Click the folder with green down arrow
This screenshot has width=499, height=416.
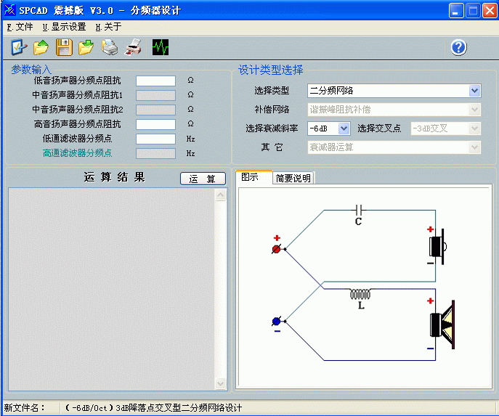point(86,47)
